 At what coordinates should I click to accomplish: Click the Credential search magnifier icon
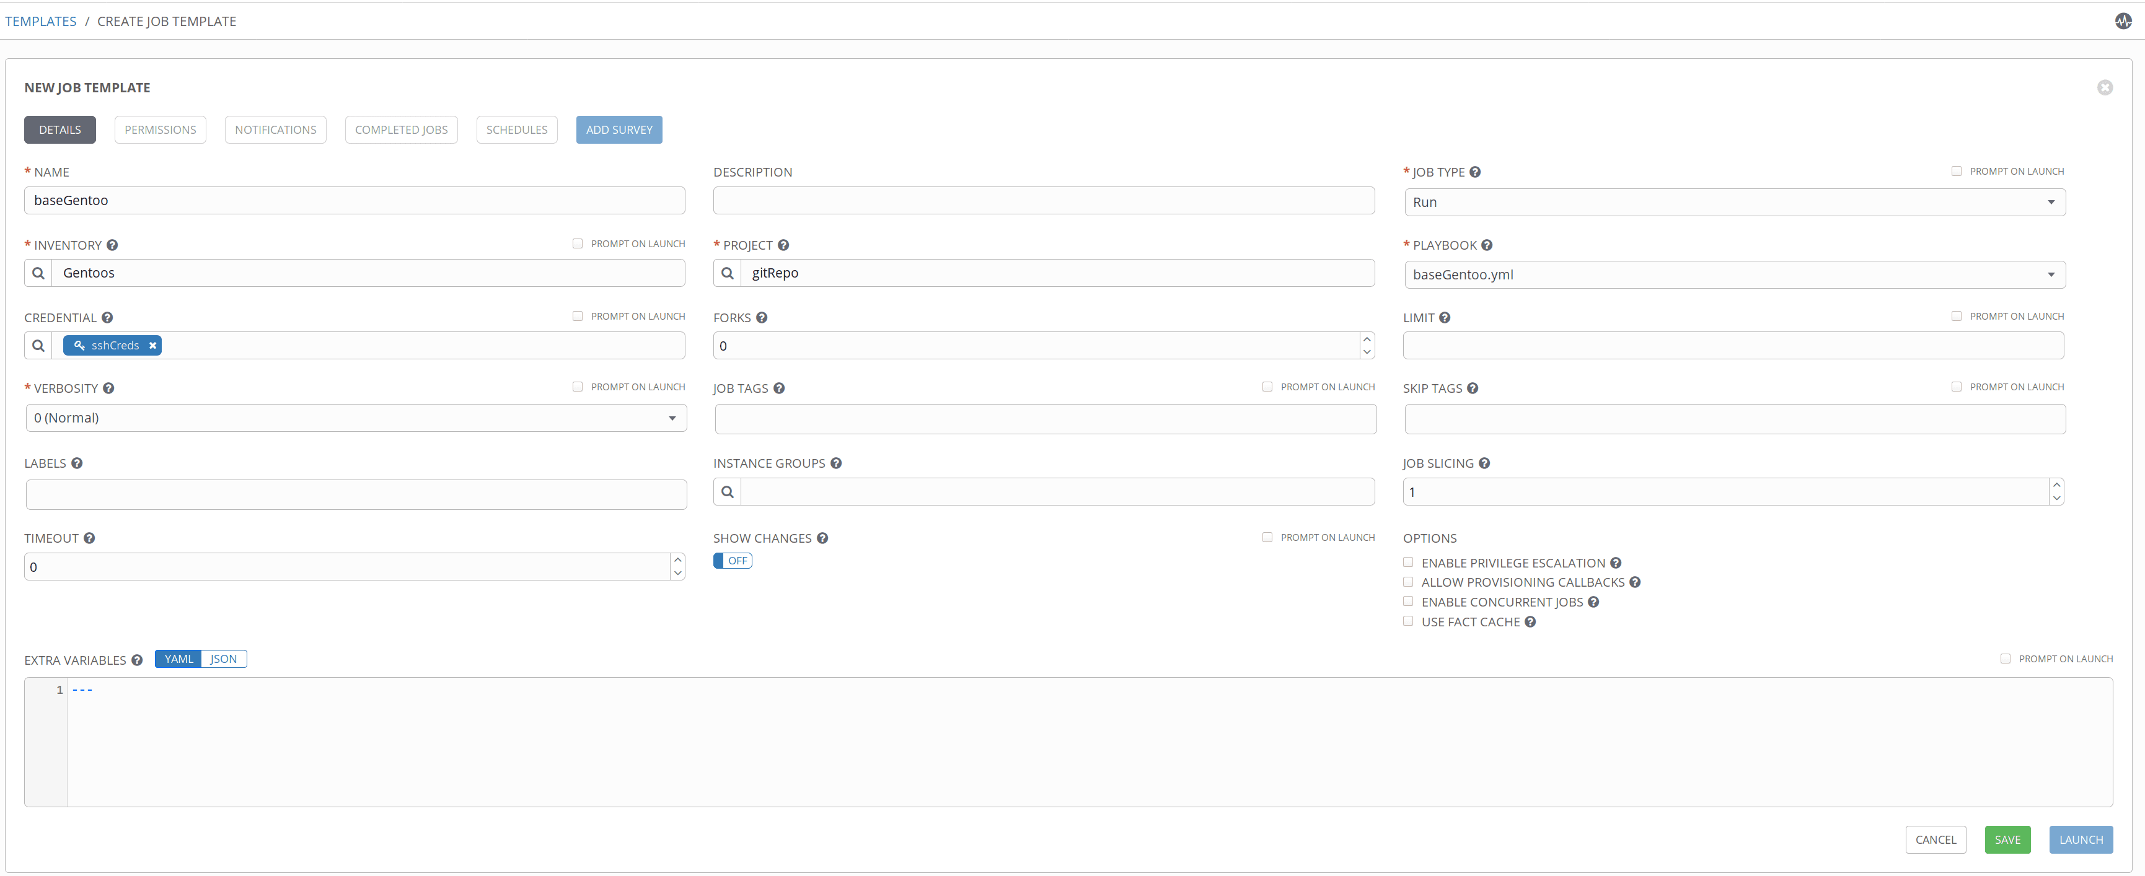37,344
